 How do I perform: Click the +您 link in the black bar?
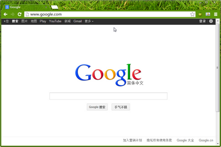point(6,21)
